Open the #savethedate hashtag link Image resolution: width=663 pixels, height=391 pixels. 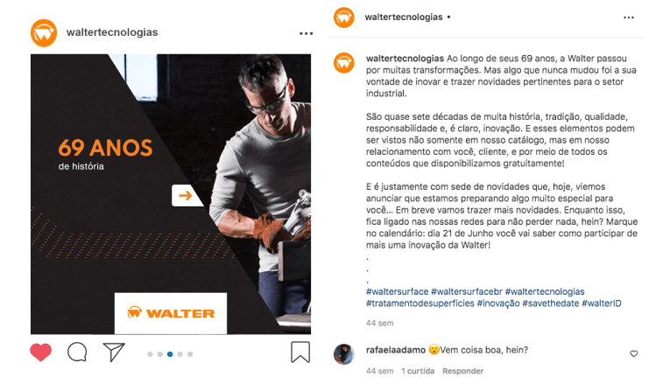coord(551,304)
